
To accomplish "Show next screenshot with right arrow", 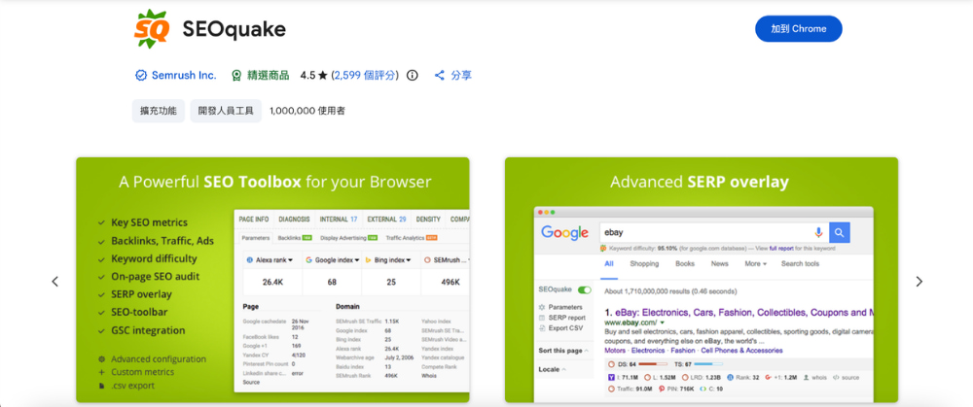I will pos(919,282).
